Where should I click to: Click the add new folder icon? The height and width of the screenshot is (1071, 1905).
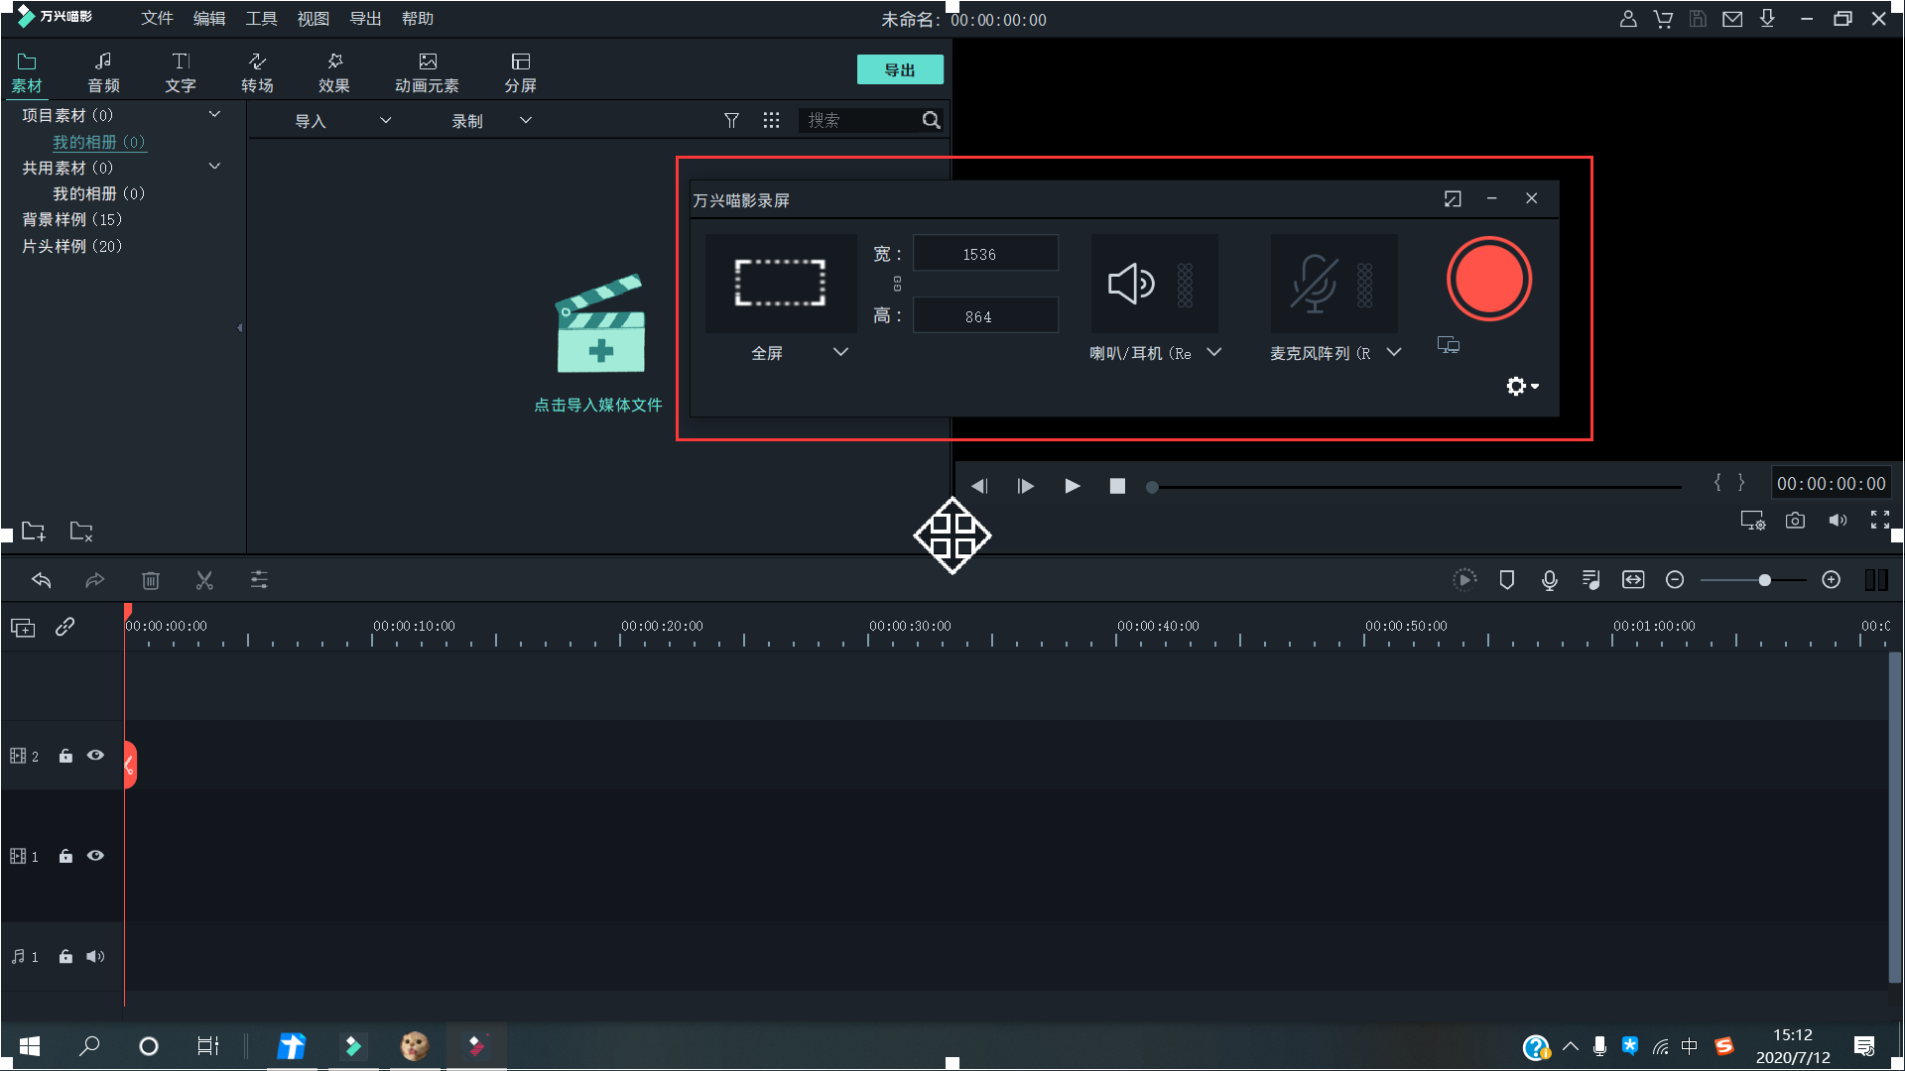click(x=33, y=532)
